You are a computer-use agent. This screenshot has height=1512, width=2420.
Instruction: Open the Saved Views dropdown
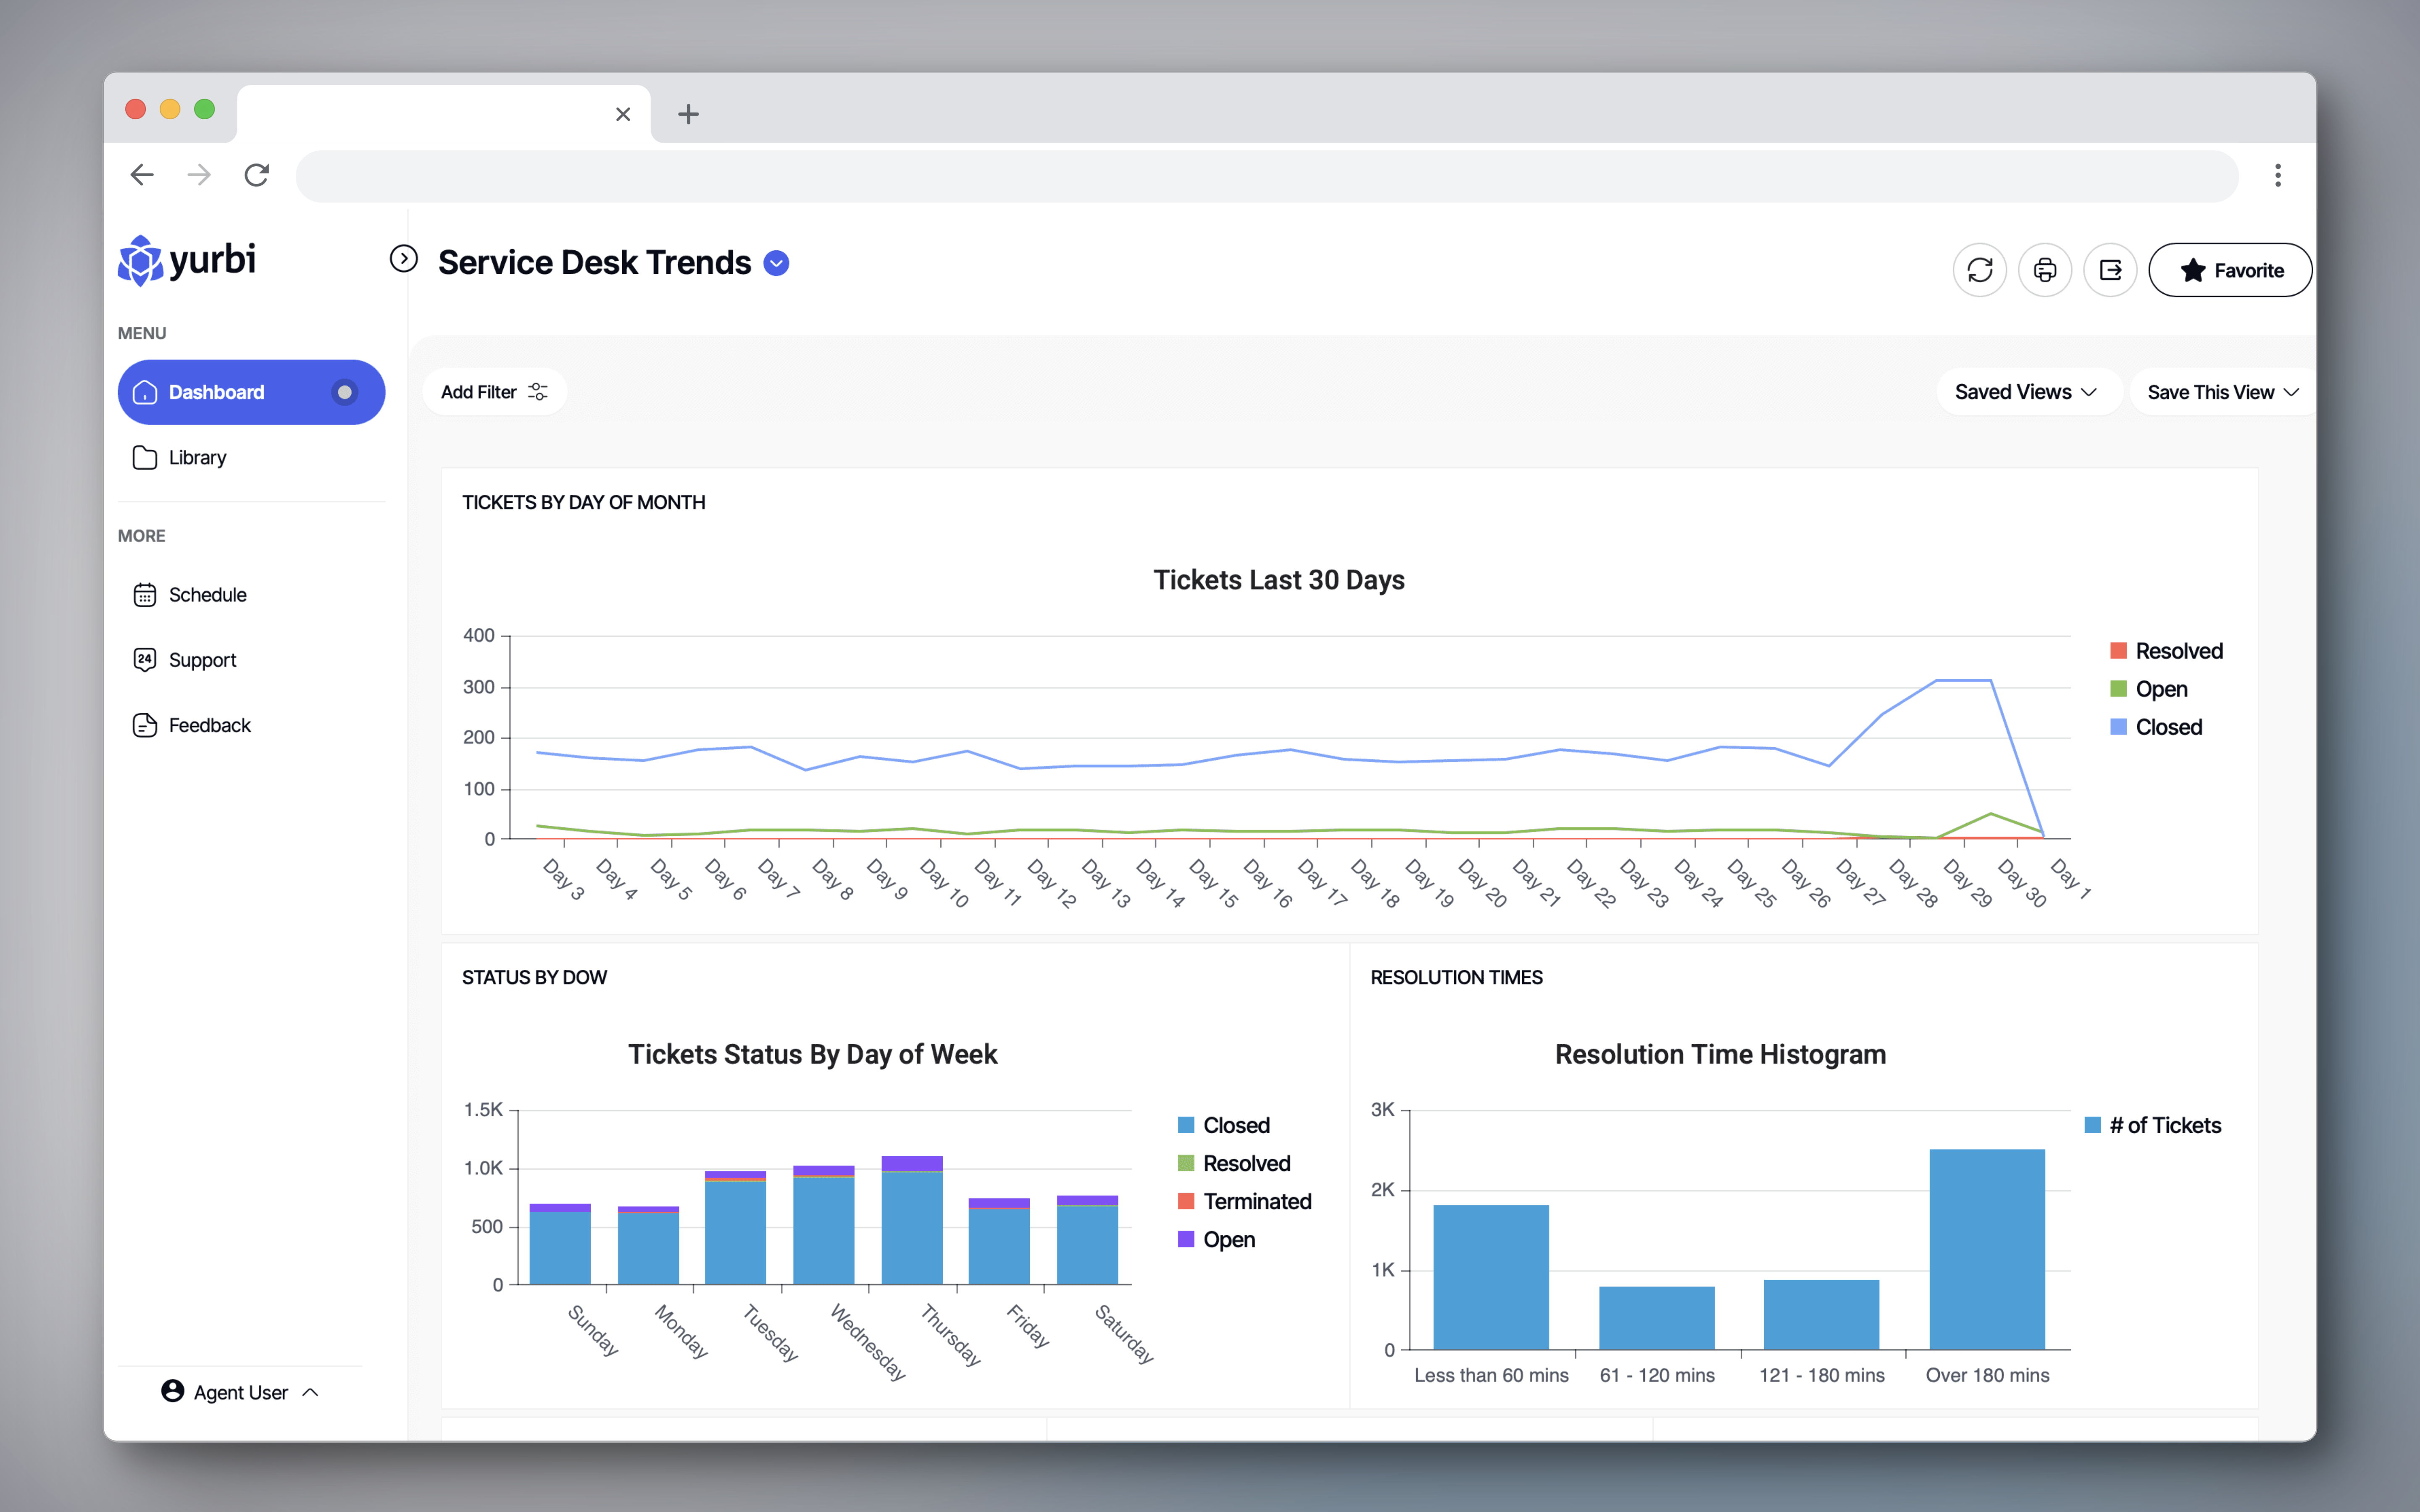pyautogui.click(x=2029, y=391)
